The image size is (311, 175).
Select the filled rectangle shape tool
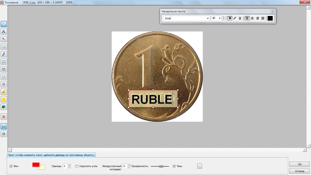pos(4,69)
